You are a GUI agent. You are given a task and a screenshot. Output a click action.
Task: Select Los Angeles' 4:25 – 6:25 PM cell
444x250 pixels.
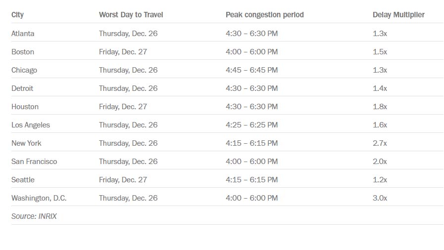point(252,125)
